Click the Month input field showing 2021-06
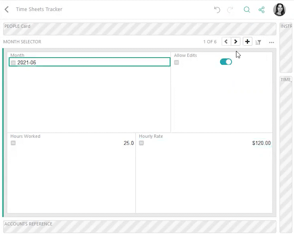Viewport: 294px width, 234px height. click(x=92, y=62)
